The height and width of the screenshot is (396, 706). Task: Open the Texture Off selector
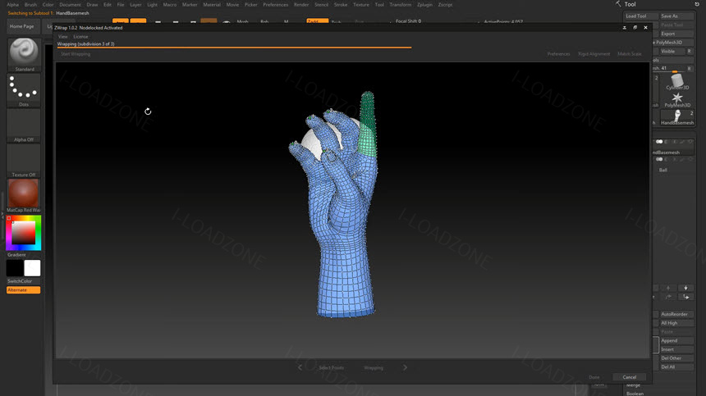coord(24,161)
